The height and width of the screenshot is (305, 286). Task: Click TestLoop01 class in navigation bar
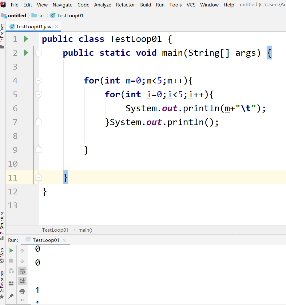click(67, 16)
